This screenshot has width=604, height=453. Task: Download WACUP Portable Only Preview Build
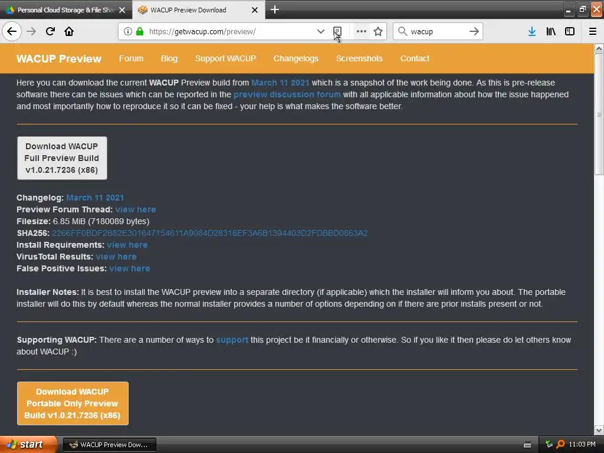(73, 403)
